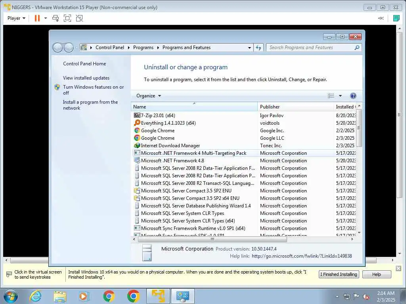Screen dimensions: 406x304
Task: Open the VMware notes icon at top right
Action: [x=396, y=18]
